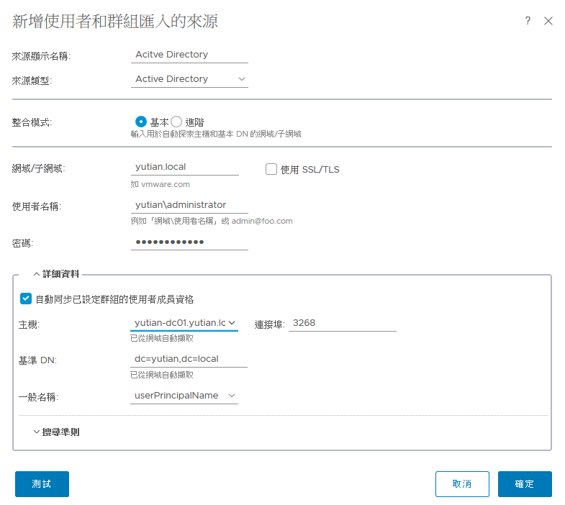Click the 已從網域自動擷取 note under 主機
Viewport: 565px width, 505px height.
162,338
